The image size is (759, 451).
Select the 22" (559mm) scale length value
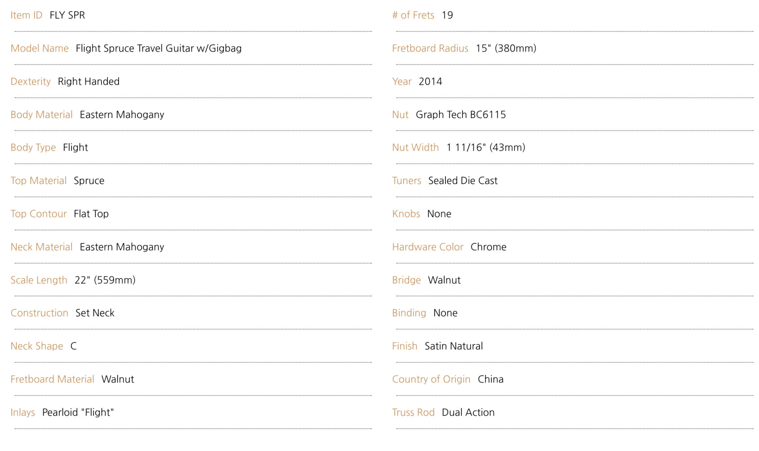(x=105, y=280)
